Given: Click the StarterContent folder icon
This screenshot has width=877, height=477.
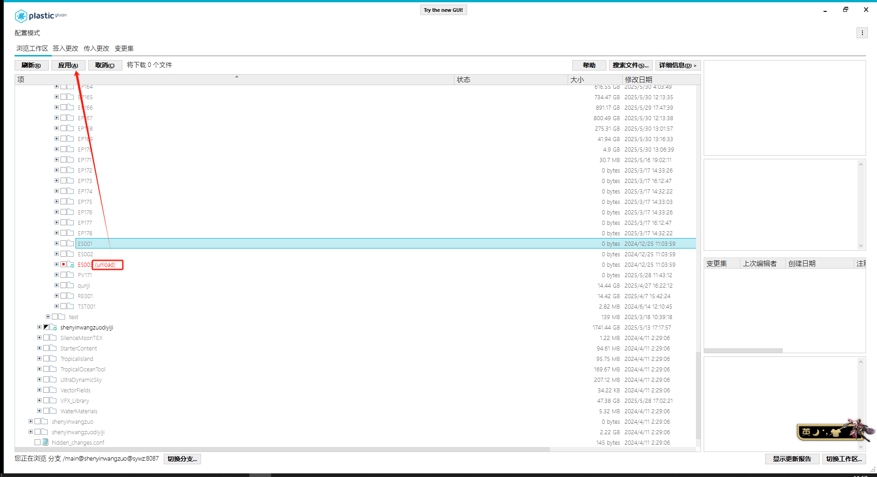Looking at the screenshot, I should pos(53,348).
